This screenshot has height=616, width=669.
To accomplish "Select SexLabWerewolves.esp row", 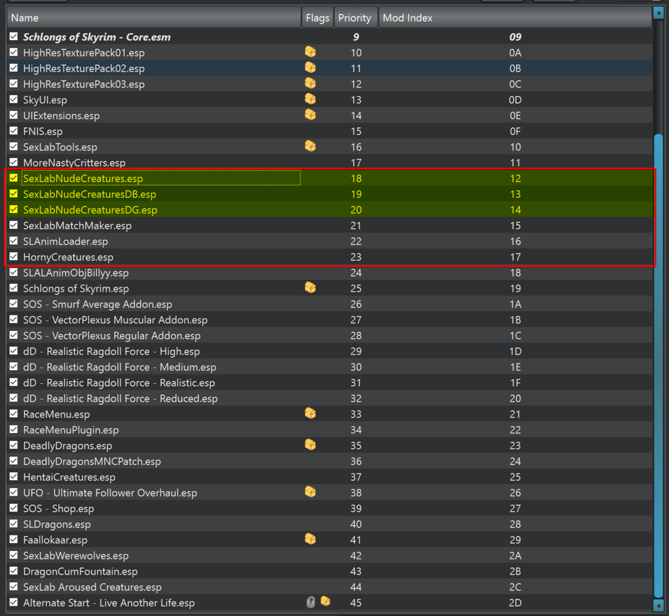I will click(x=330, y=556).
